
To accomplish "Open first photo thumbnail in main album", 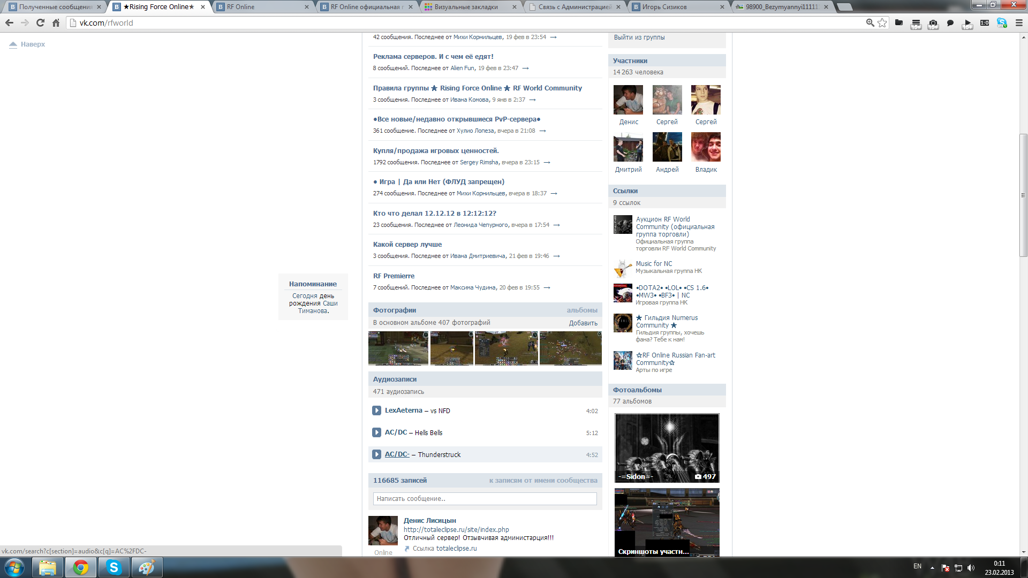I will point(398,348).
